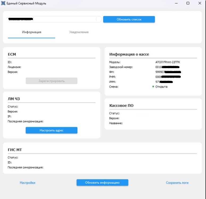Click the IP: label in ЛМ ЧЗ
The height and width of the screenshot is (199, 206).
pyautogui.click(x=10, y=117)
